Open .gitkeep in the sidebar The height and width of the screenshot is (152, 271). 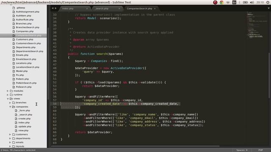tap(20, 8)
